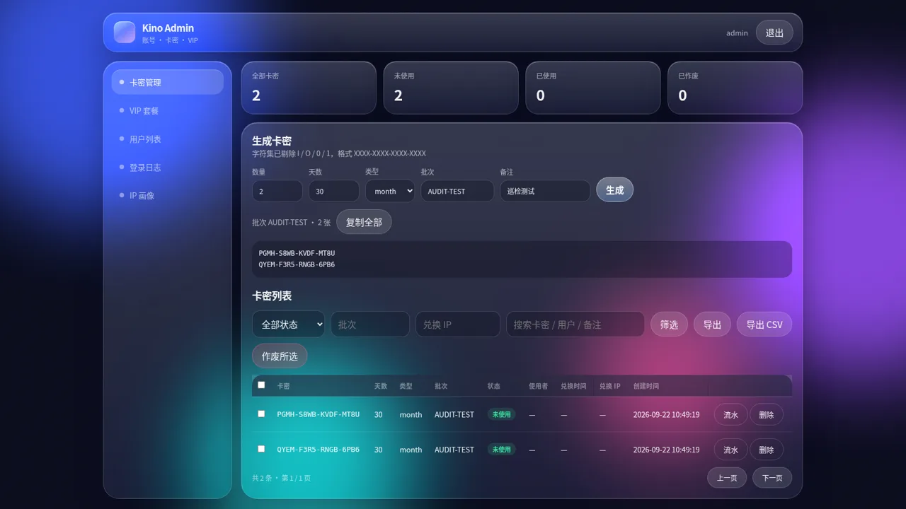This screenshot has width=906, height=509.
Task: Void selected keys with 作废所选
Action: pos(280,356)
